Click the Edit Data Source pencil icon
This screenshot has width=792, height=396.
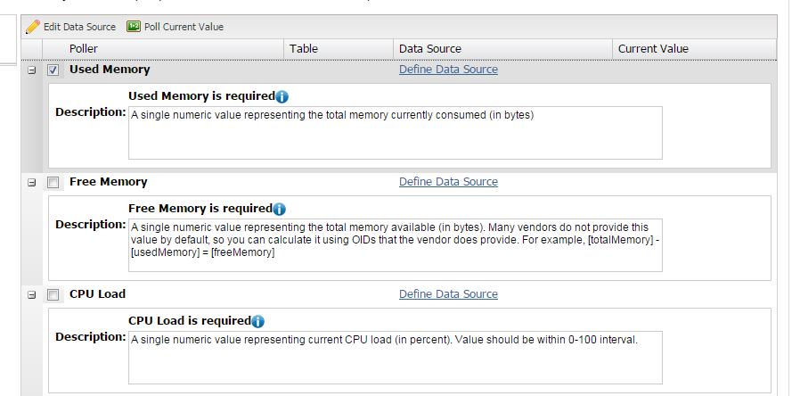click(x=33, y=27)
